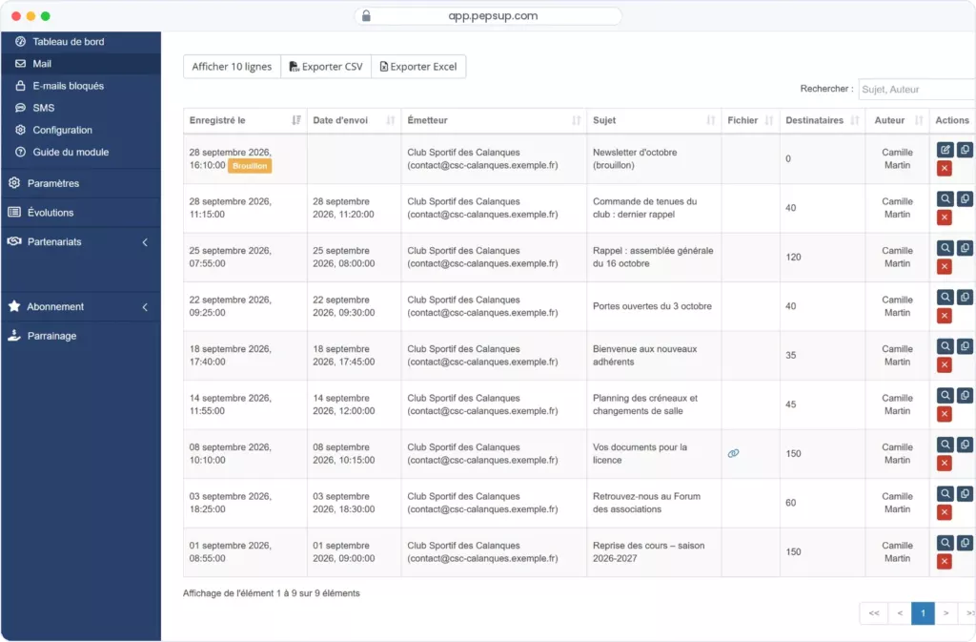
Task: Delete the Commande de tenues email
Action: 945,217
